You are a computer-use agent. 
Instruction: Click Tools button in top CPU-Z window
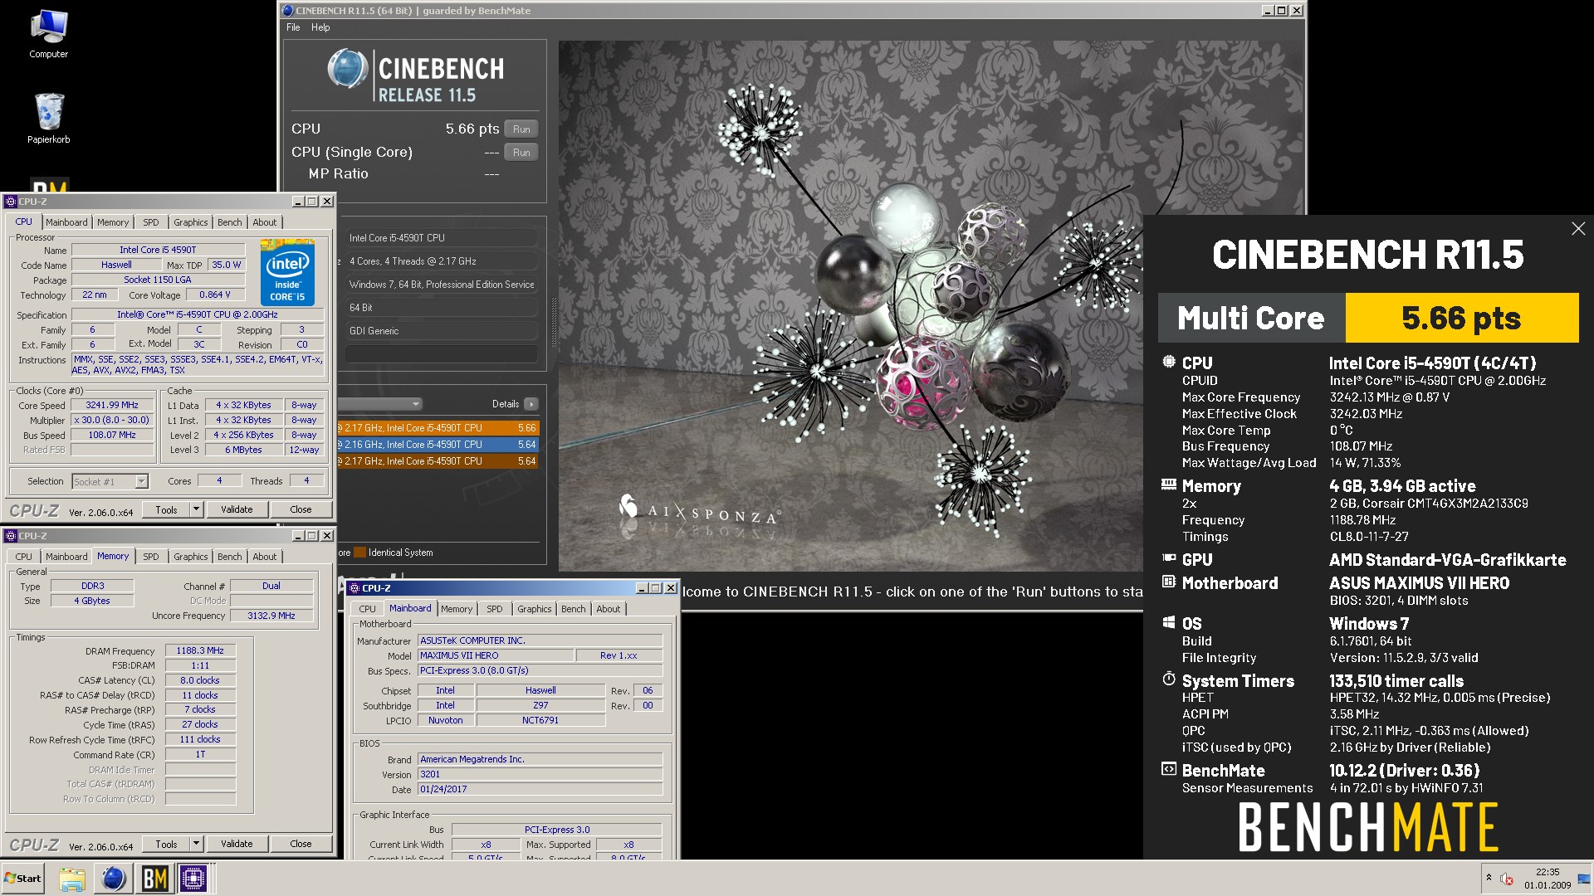click(166, 509)
